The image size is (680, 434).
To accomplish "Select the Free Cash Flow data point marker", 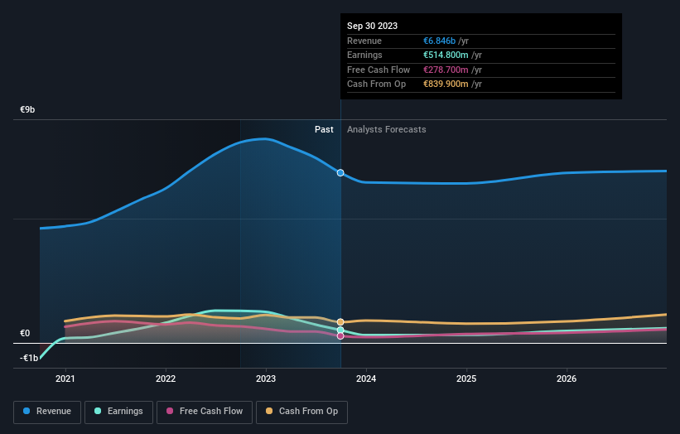I will pyautogui.click(x=340, y=336).
